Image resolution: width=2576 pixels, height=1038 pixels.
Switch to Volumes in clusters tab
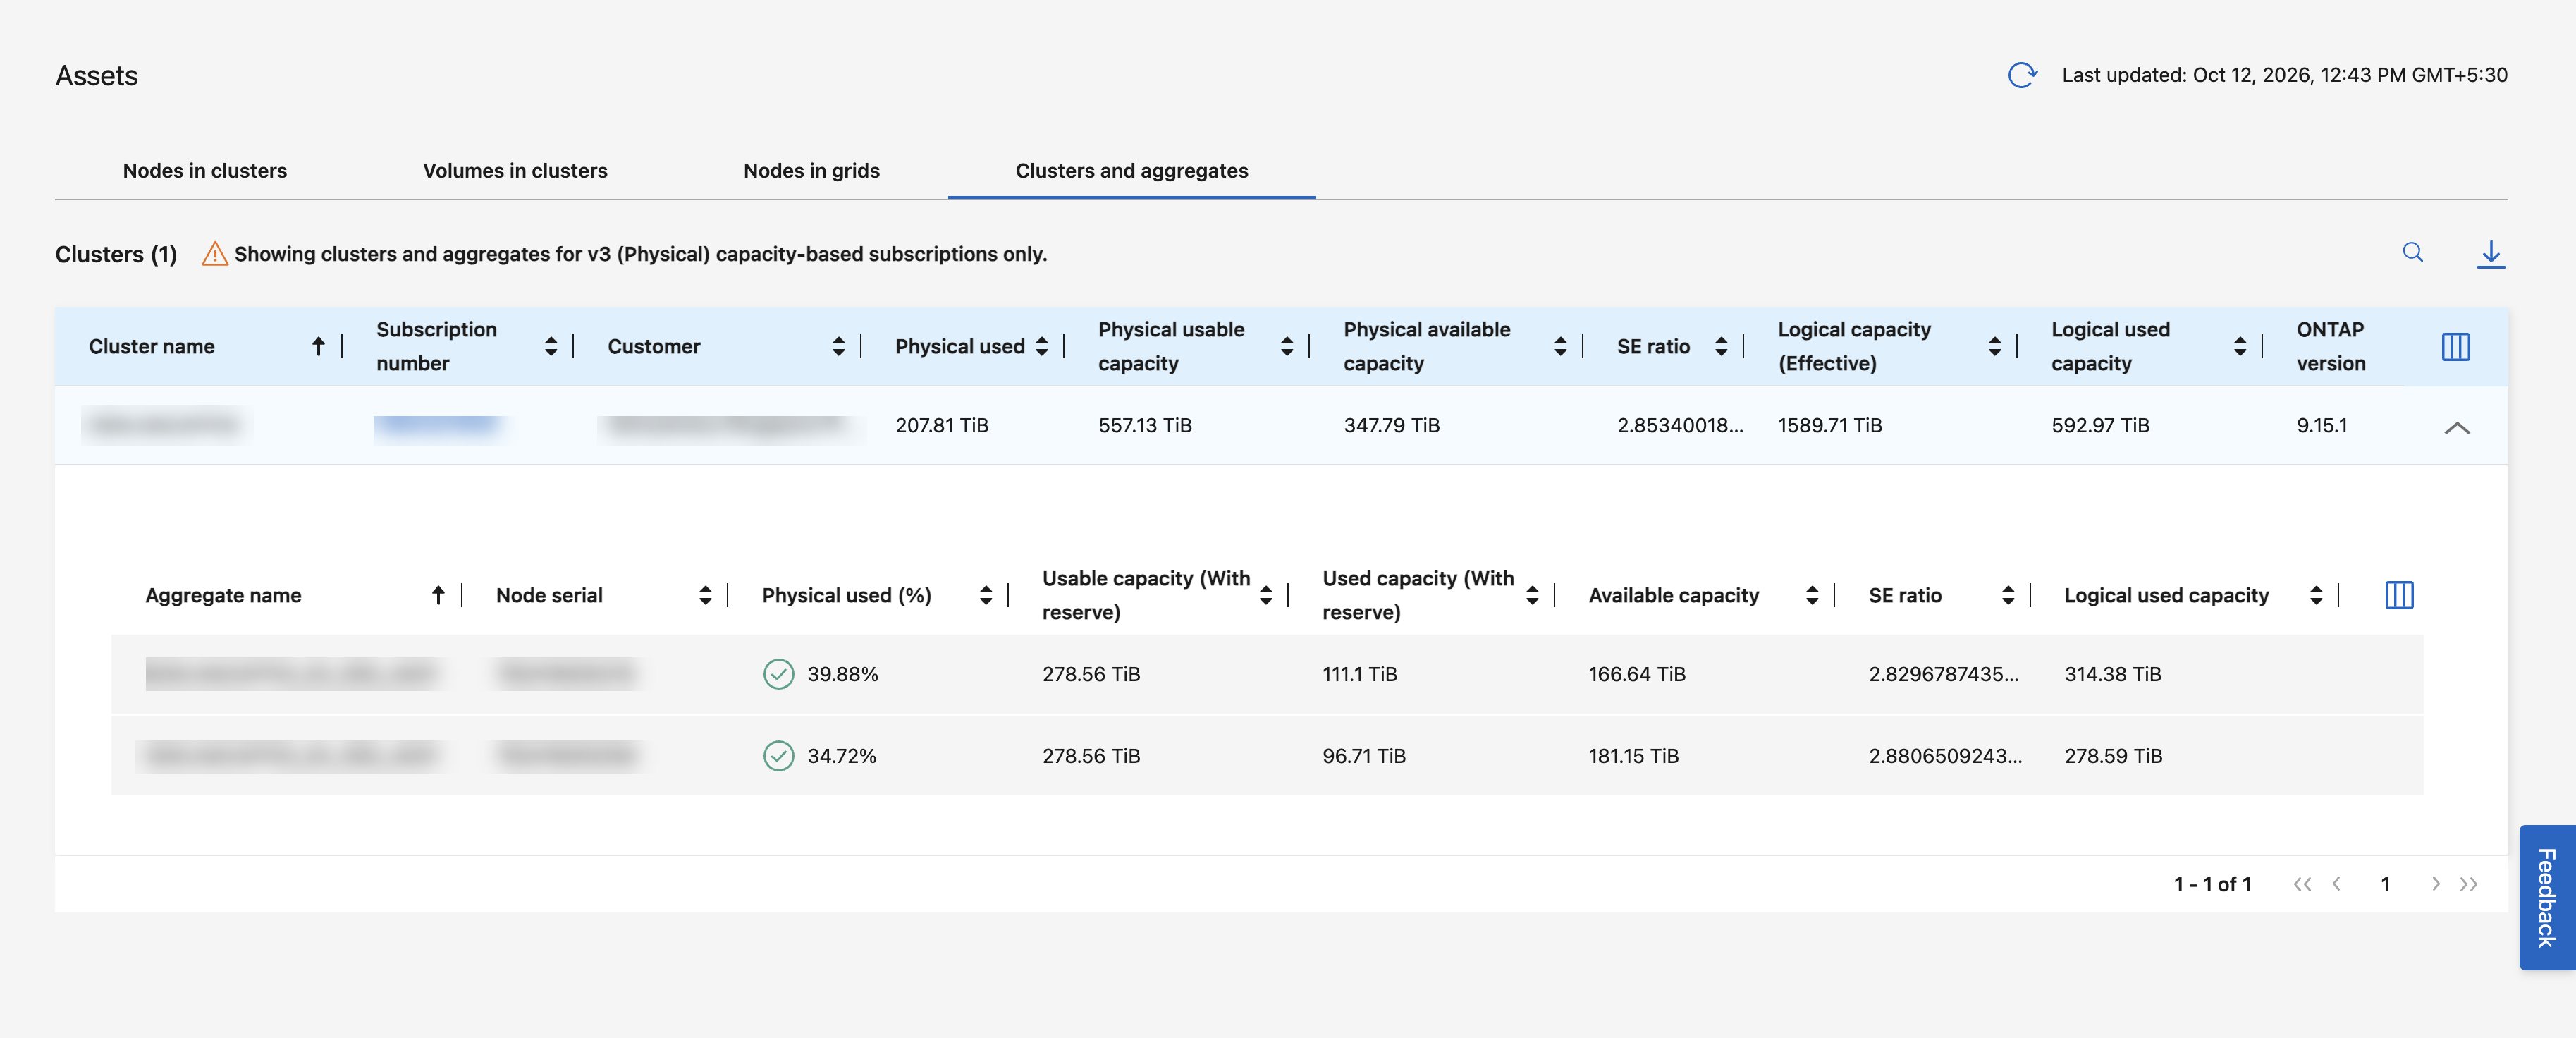515,171
